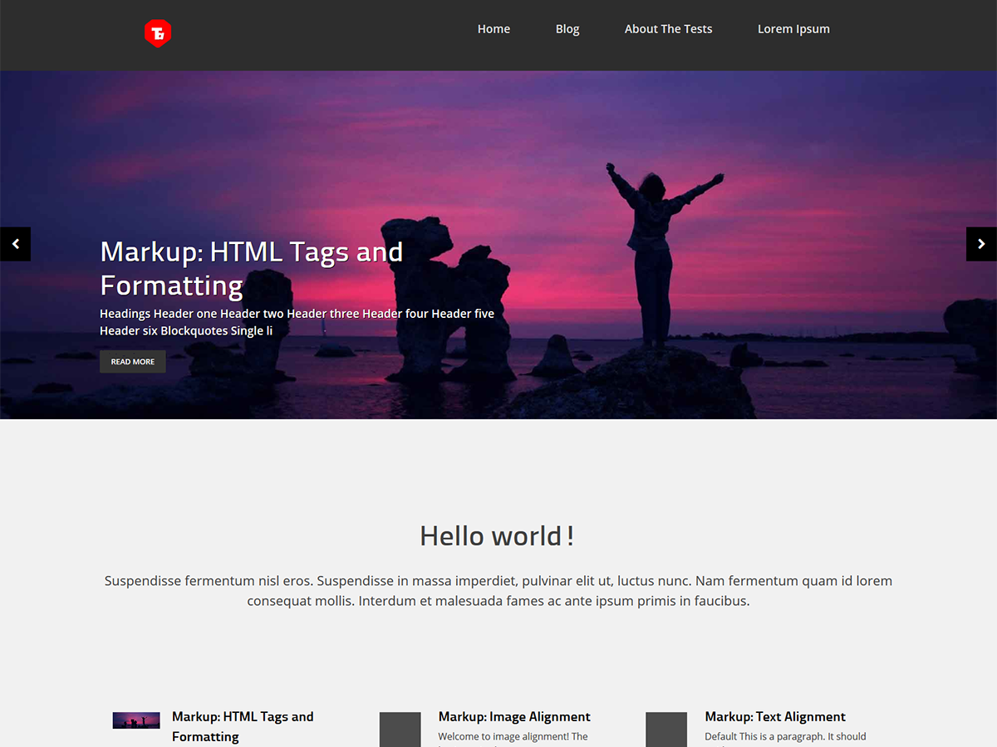This screenshot has width=997, height=747.
Task: Click the red hexagon site logo
Action: click(158, 33)
